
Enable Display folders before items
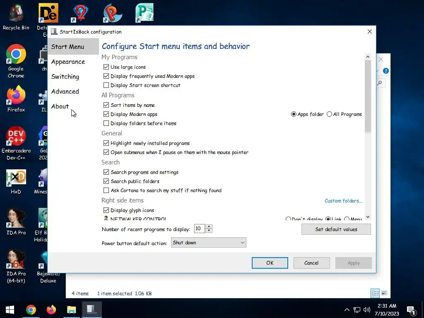click(106, 123)
